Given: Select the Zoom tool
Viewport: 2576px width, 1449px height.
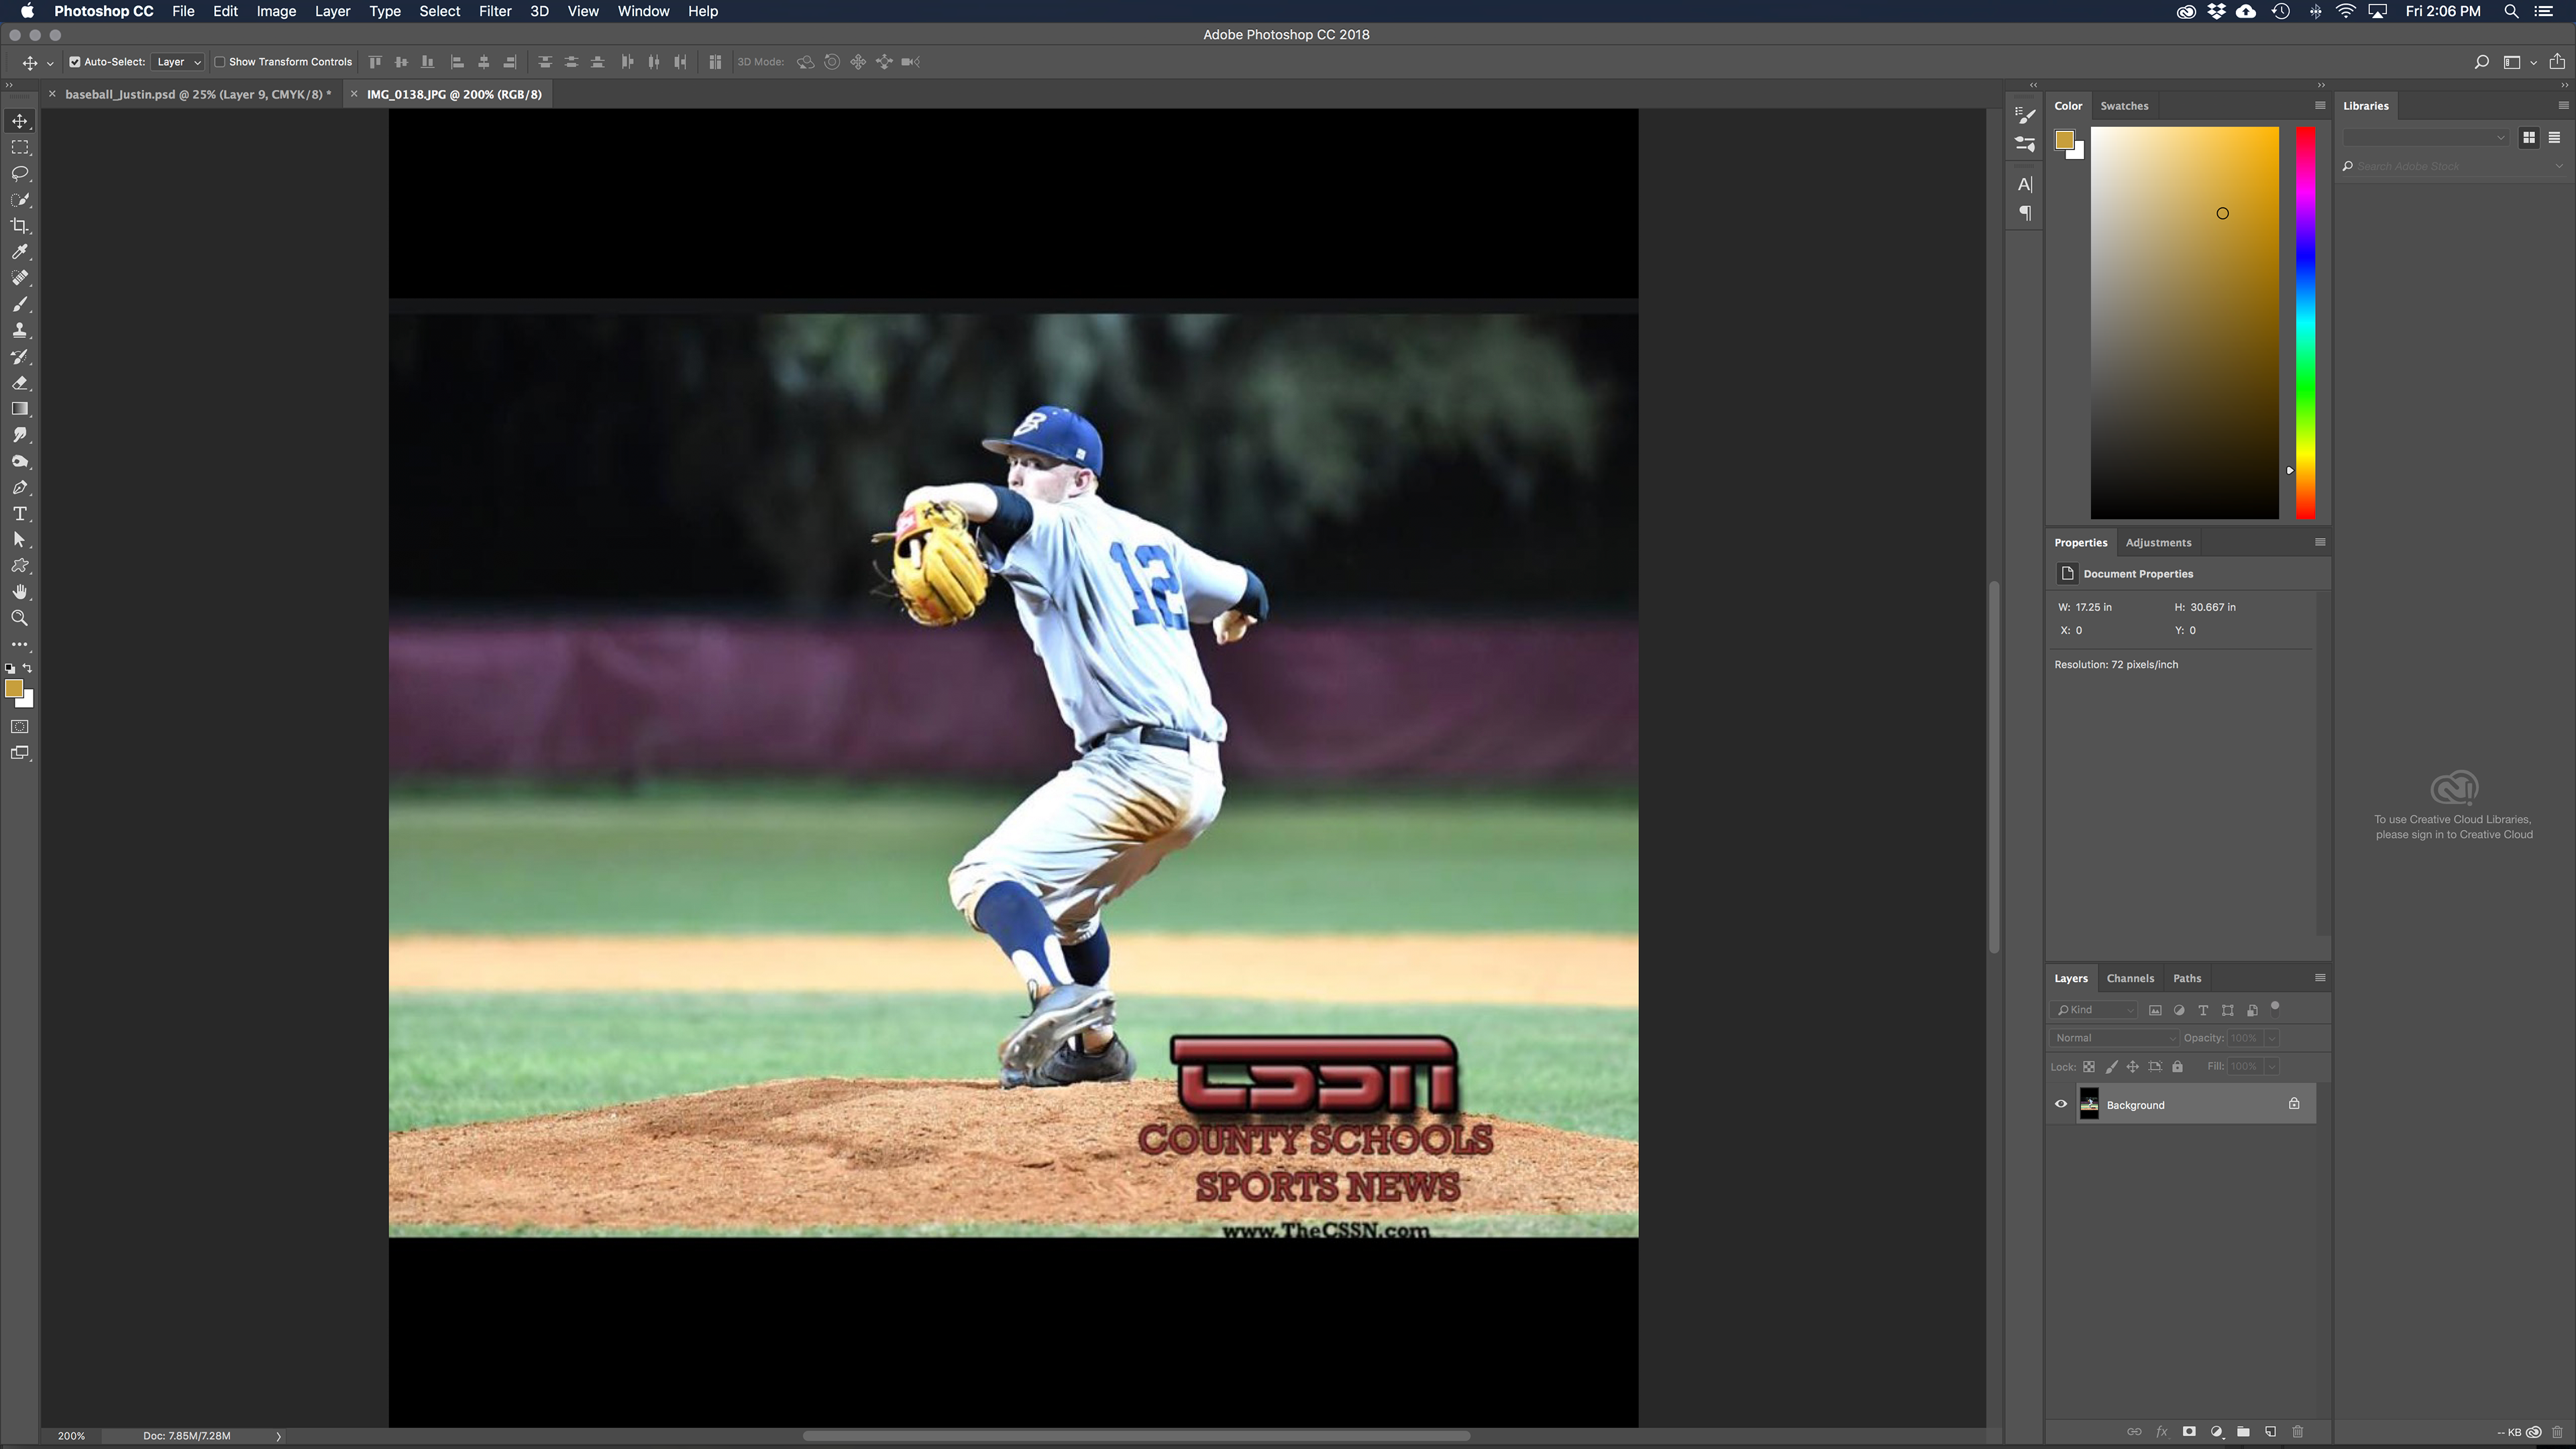Looking at the screenshot, I should click(19, 619).
